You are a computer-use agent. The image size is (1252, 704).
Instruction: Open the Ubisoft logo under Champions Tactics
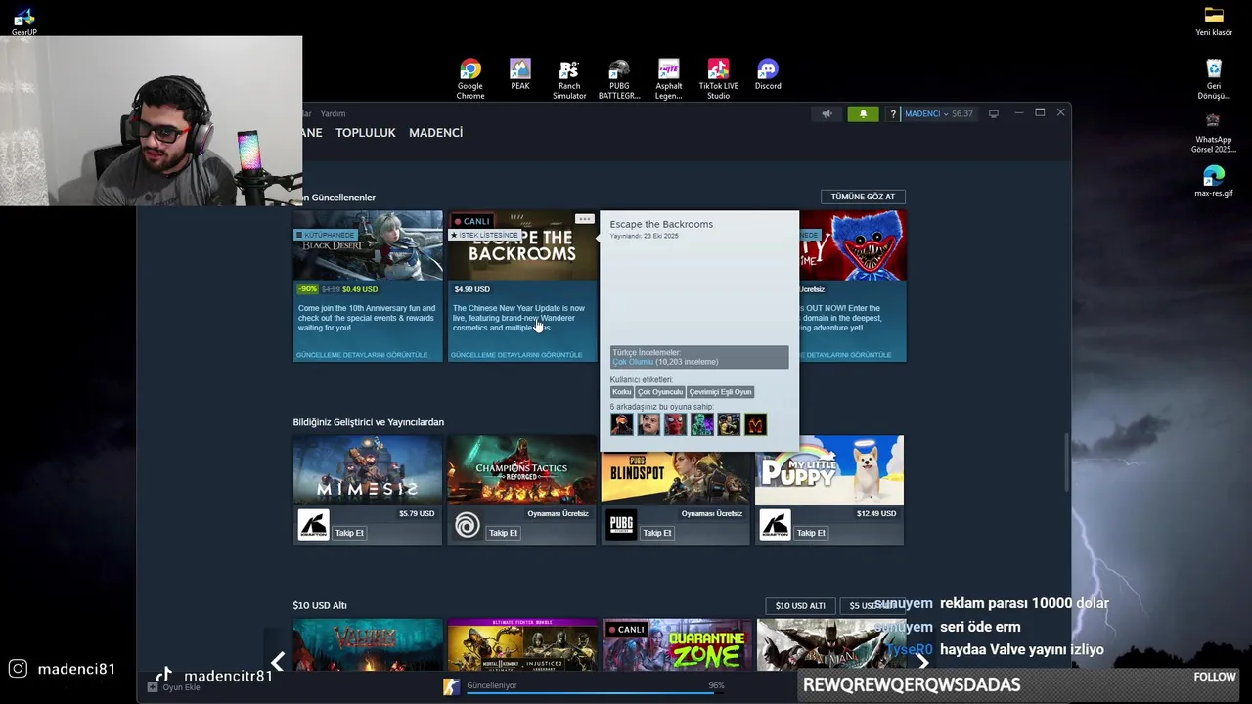coord(467,525)
